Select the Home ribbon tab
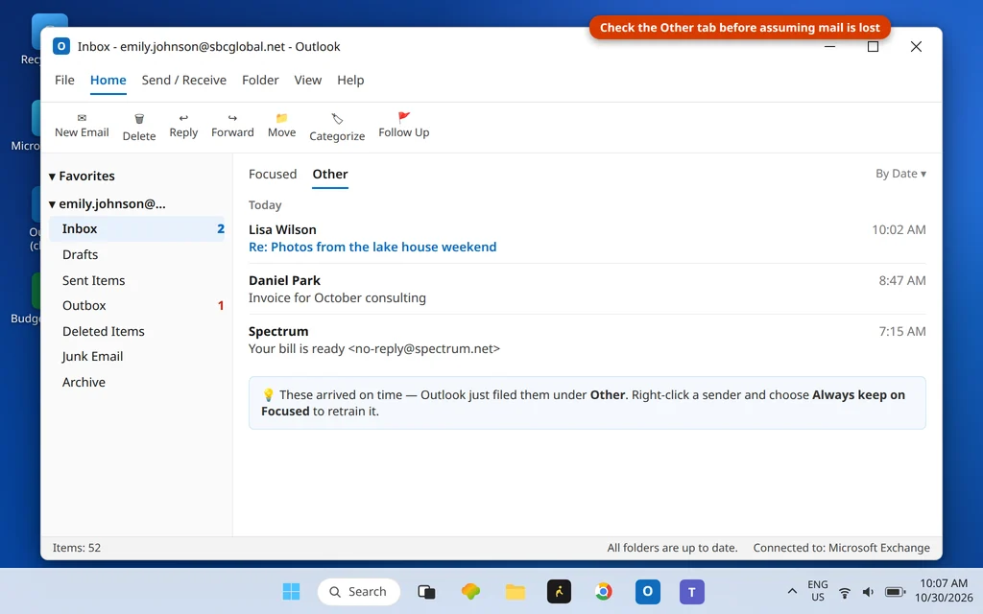 (108, 81)
